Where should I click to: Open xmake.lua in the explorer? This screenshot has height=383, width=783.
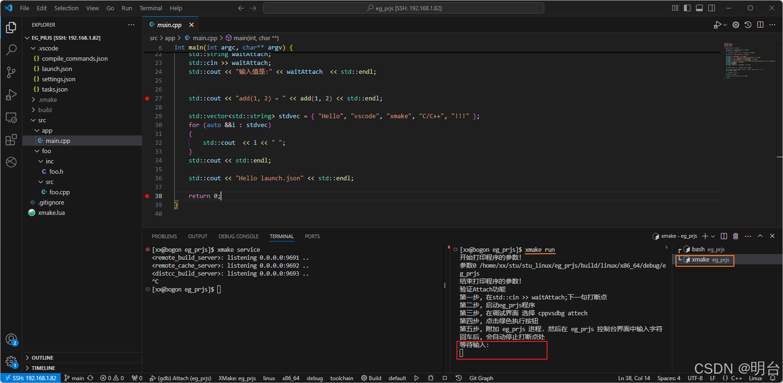(x=82, y=213)
